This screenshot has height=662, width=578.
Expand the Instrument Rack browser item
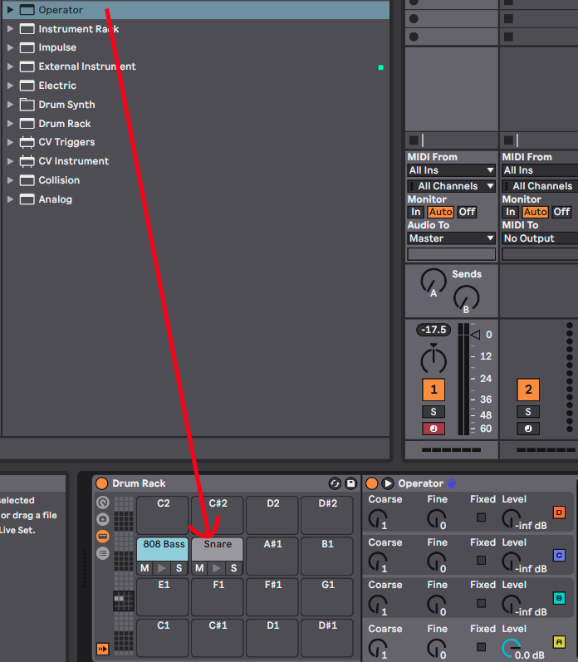tap(10, 29)
